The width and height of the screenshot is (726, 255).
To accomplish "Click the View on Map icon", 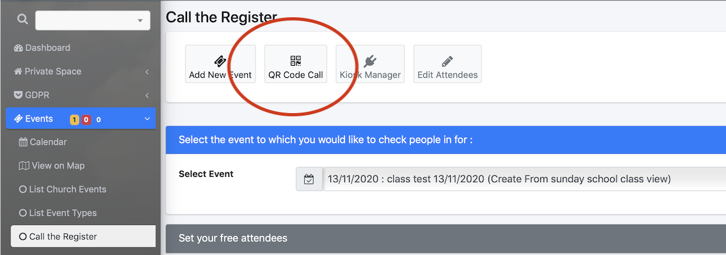I will [x=24, y=166].
